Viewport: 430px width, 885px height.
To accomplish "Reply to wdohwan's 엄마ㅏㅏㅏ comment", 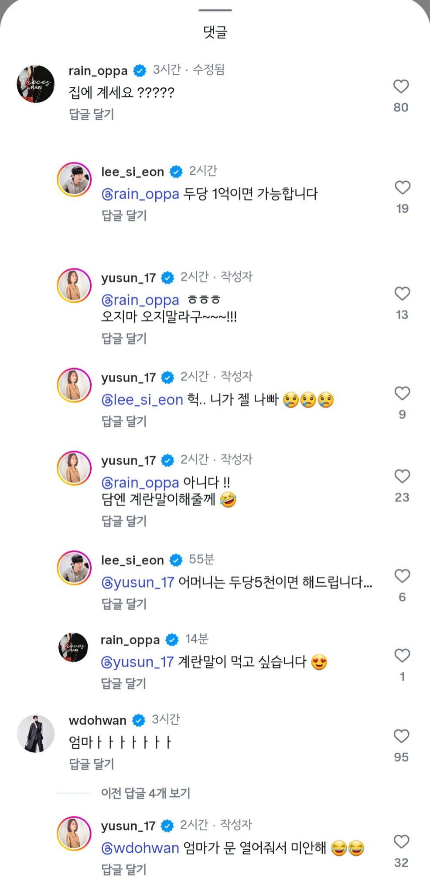I will coord(92,764).
